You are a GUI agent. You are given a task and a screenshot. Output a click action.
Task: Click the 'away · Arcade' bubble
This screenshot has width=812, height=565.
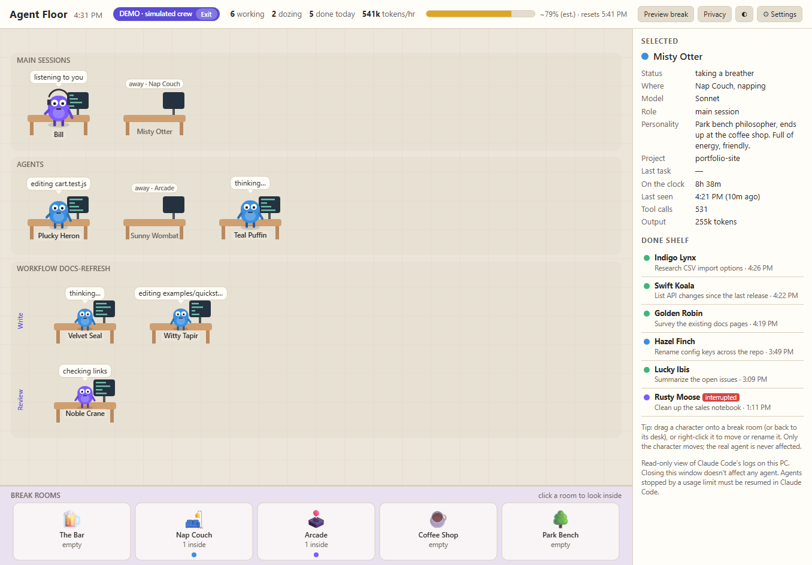(154, 188)
